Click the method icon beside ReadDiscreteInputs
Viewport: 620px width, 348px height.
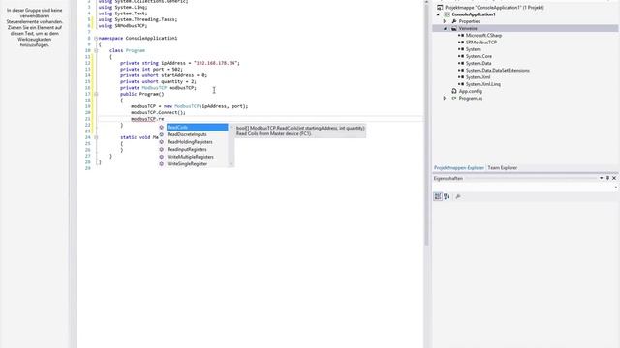click(162, 134)
